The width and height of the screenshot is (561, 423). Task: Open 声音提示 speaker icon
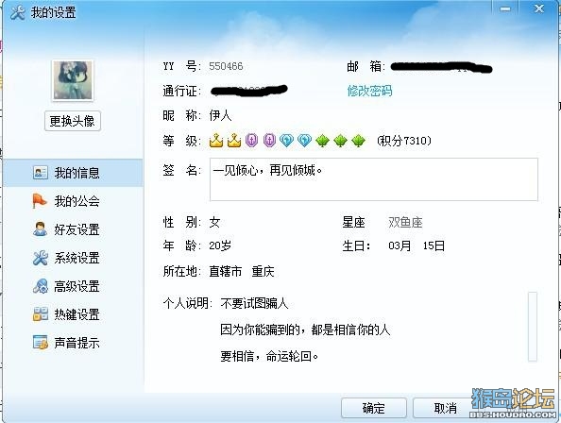coord(41,343)
